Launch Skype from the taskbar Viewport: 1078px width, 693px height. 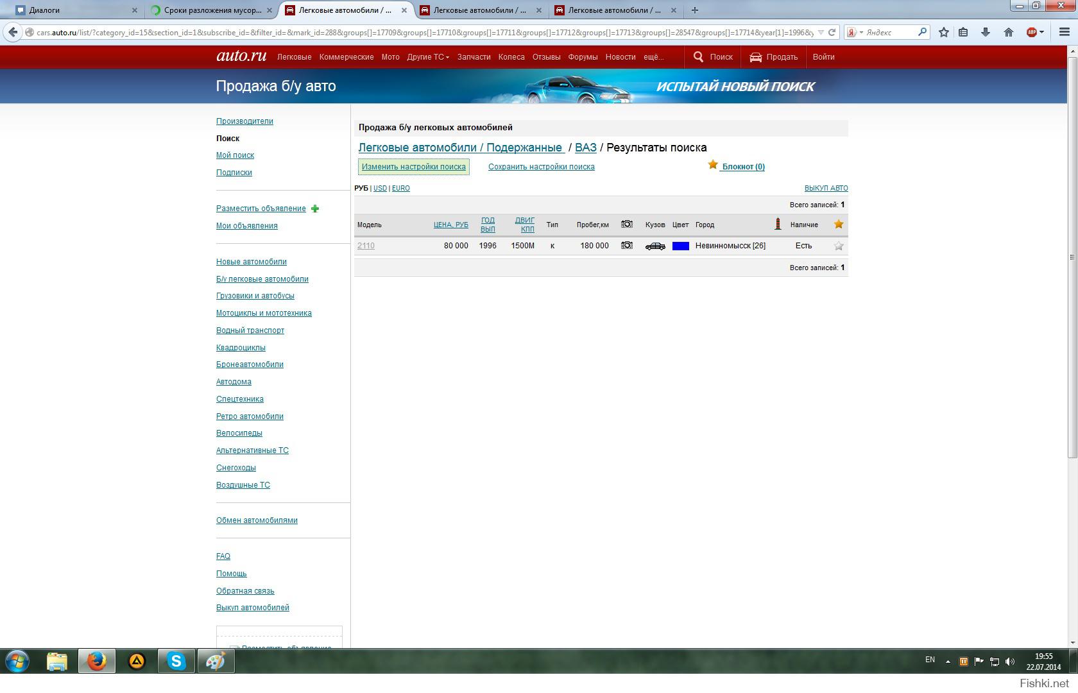176,661
